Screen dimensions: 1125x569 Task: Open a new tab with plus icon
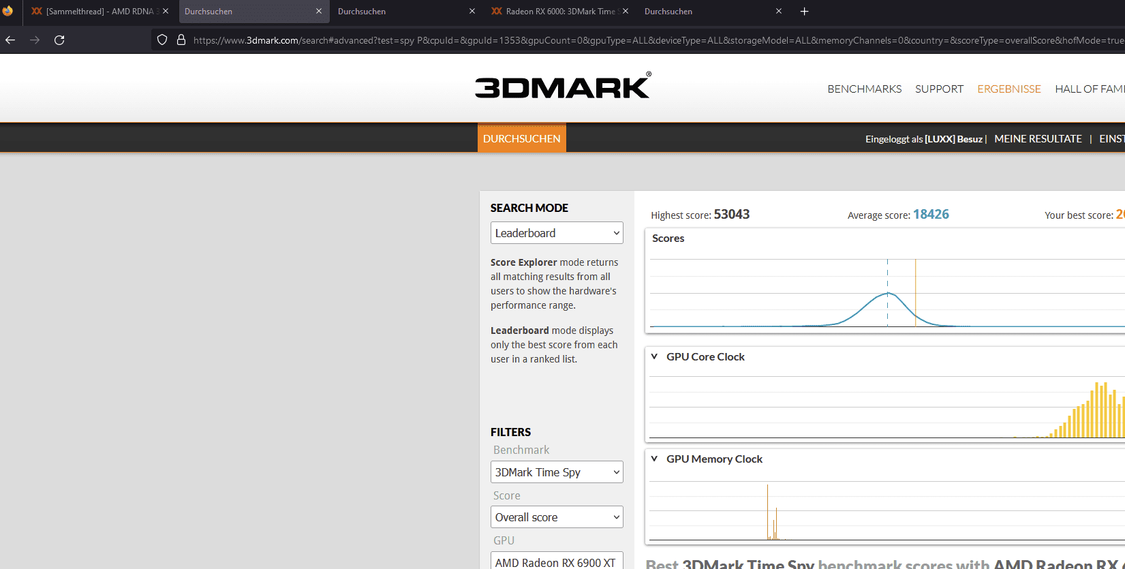pyautogui.click(x=804, y=11)
